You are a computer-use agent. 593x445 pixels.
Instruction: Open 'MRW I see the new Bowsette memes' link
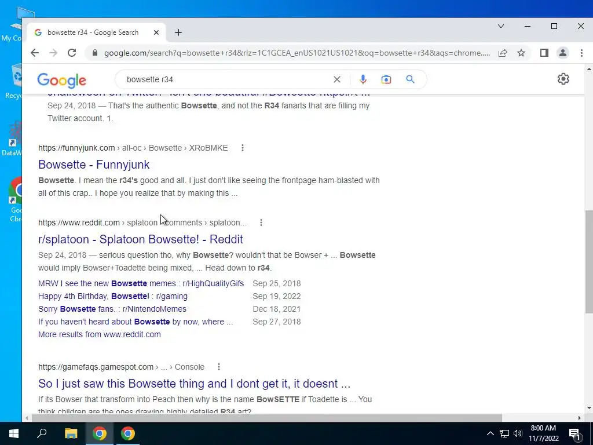141,283
